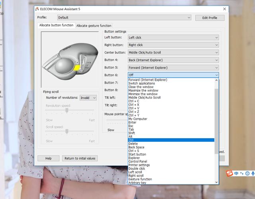
Task: Choose Control Panel option
Action: pos(171,162)
